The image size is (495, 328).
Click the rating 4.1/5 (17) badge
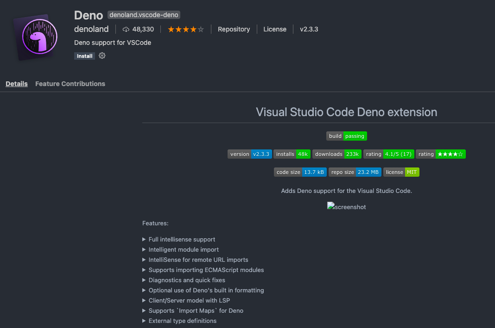coord(388,154)
